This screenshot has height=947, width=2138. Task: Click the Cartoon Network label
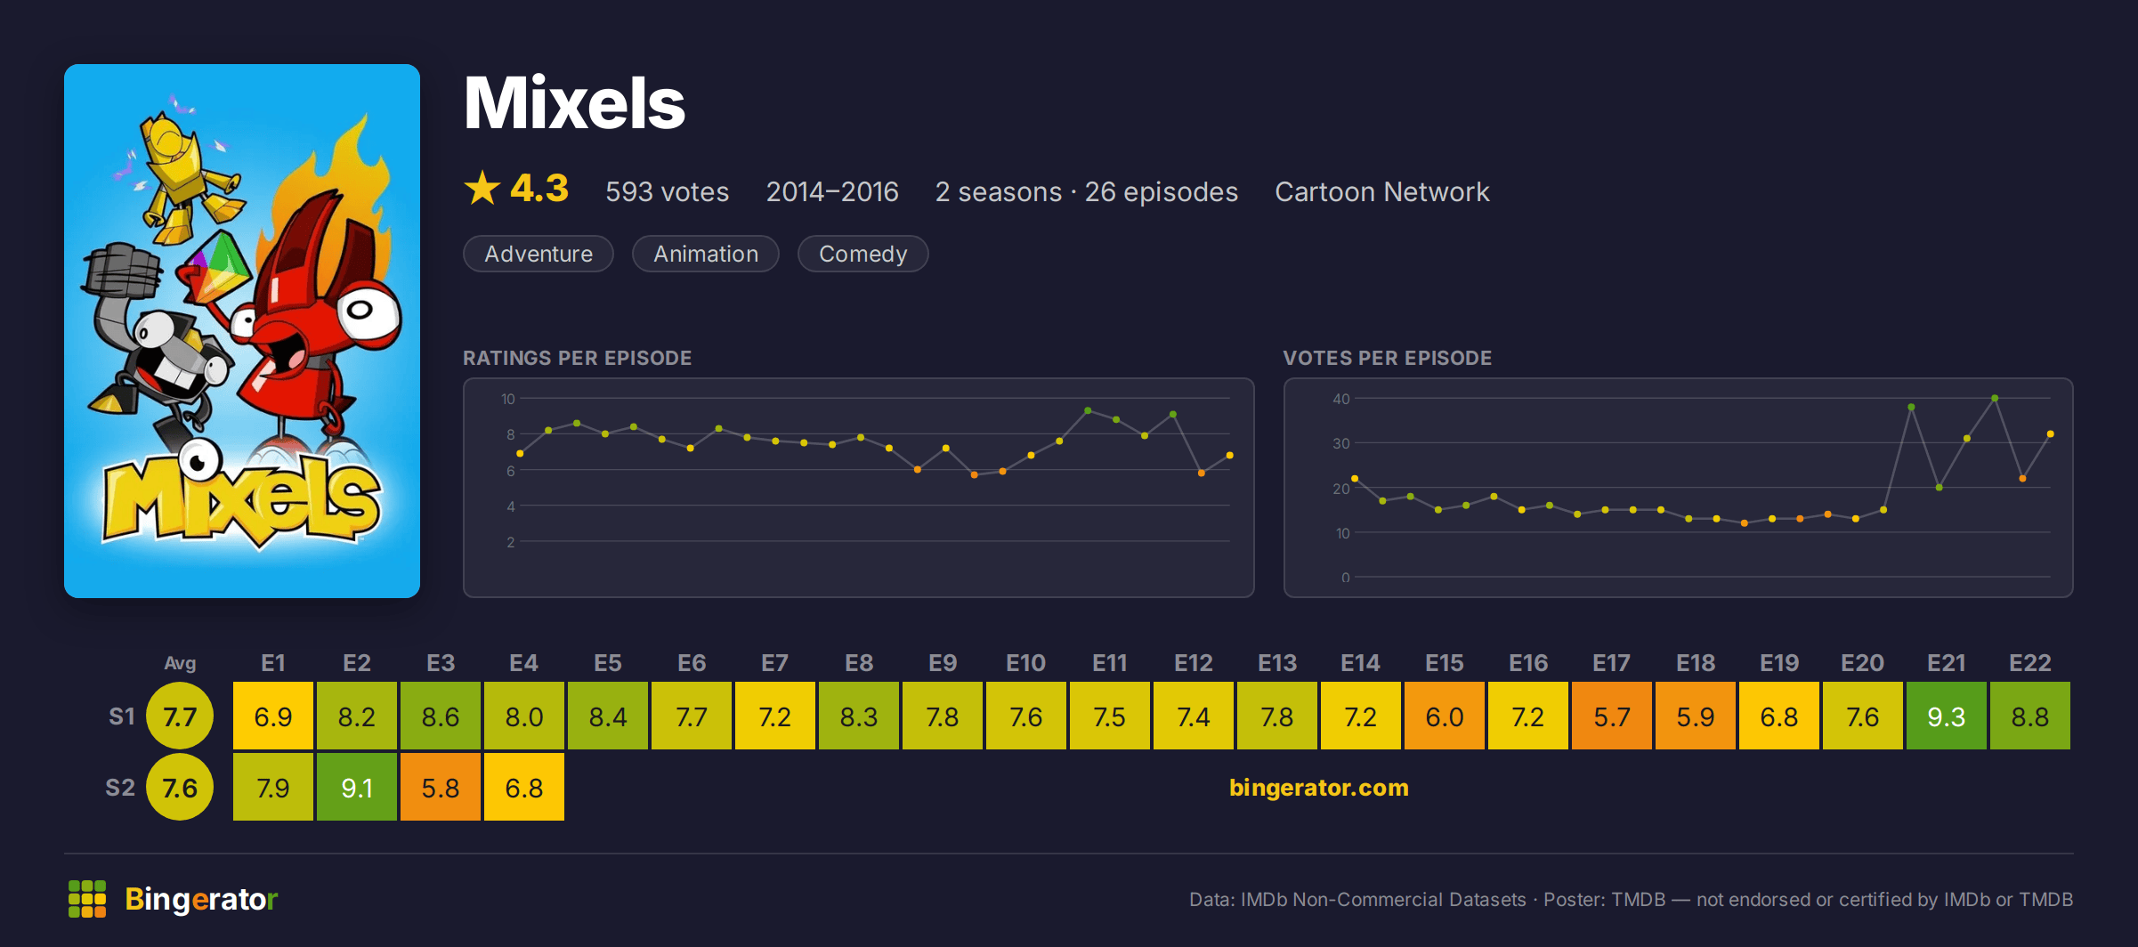click(1382, 191)
